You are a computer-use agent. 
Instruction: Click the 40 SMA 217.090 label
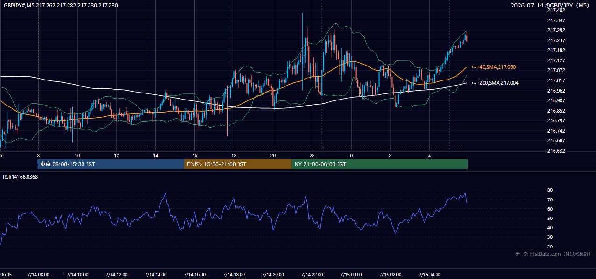point(493,67)
